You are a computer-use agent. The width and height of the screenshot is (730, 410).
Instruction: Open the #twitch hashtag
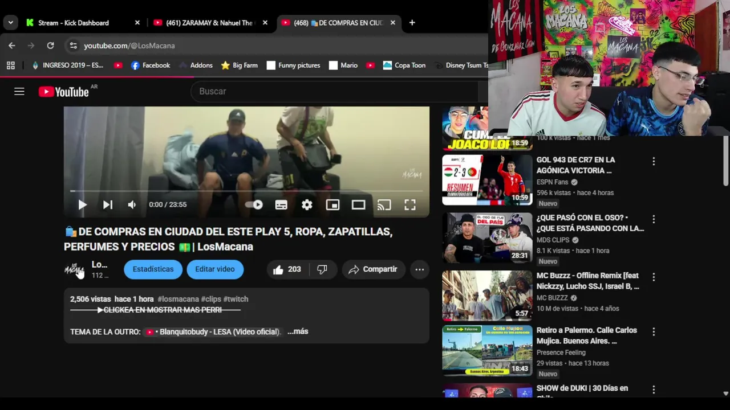coord(236,299)
